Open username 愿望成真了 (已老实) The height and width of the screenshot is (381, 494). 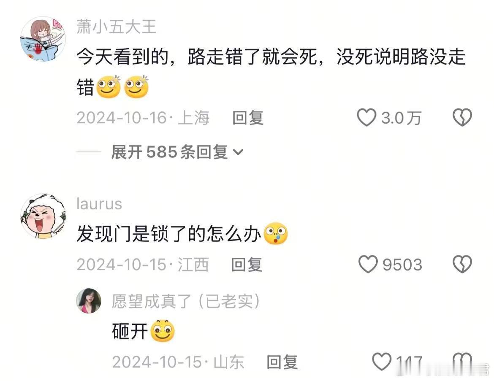[x=186, y=301]
